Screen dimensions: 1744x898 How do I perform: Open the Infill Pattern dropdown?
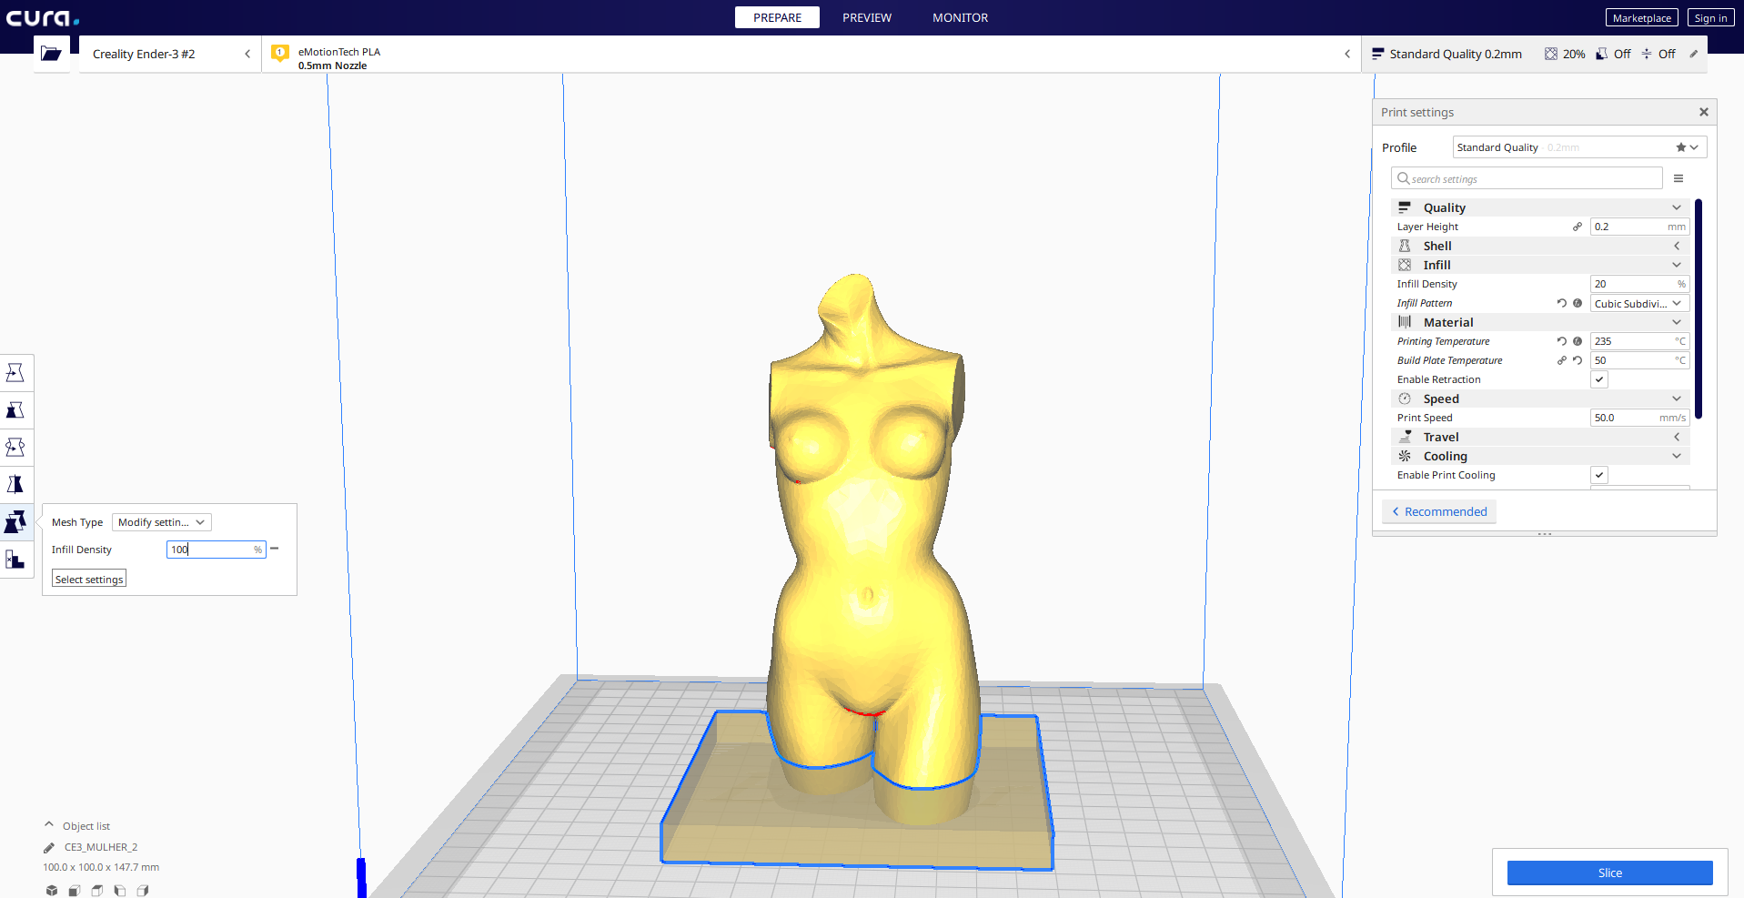[x=1638, y=304]
